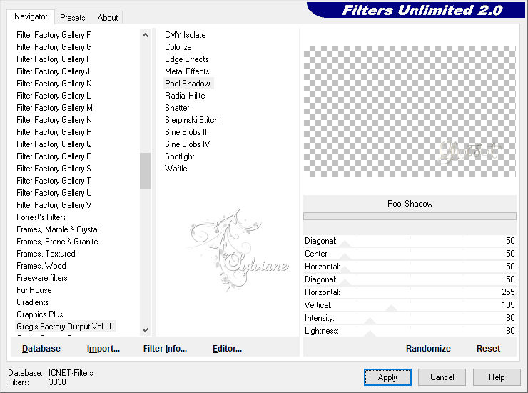Viewport: 528px width, 393px height.
Task: Select Filter Factory Gallery K
Action: [54, 84]
